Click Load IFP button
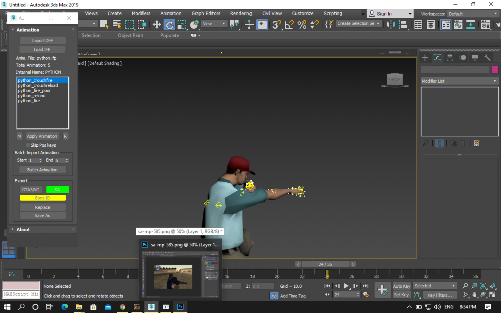Image resolution: width=501 pixels, height=313 pixels. (42, 49)
